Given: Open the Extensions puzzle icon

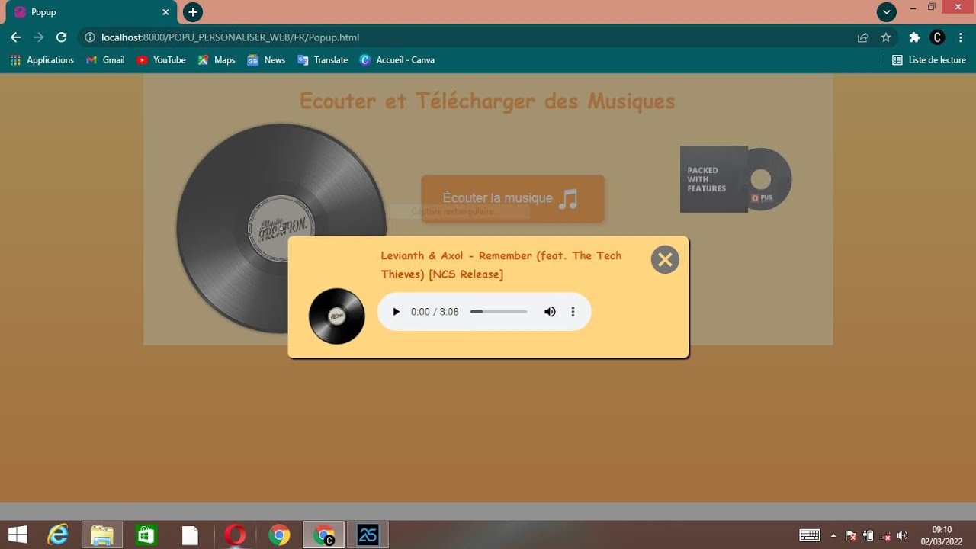Looking at the screenshot, I should 914,37.
